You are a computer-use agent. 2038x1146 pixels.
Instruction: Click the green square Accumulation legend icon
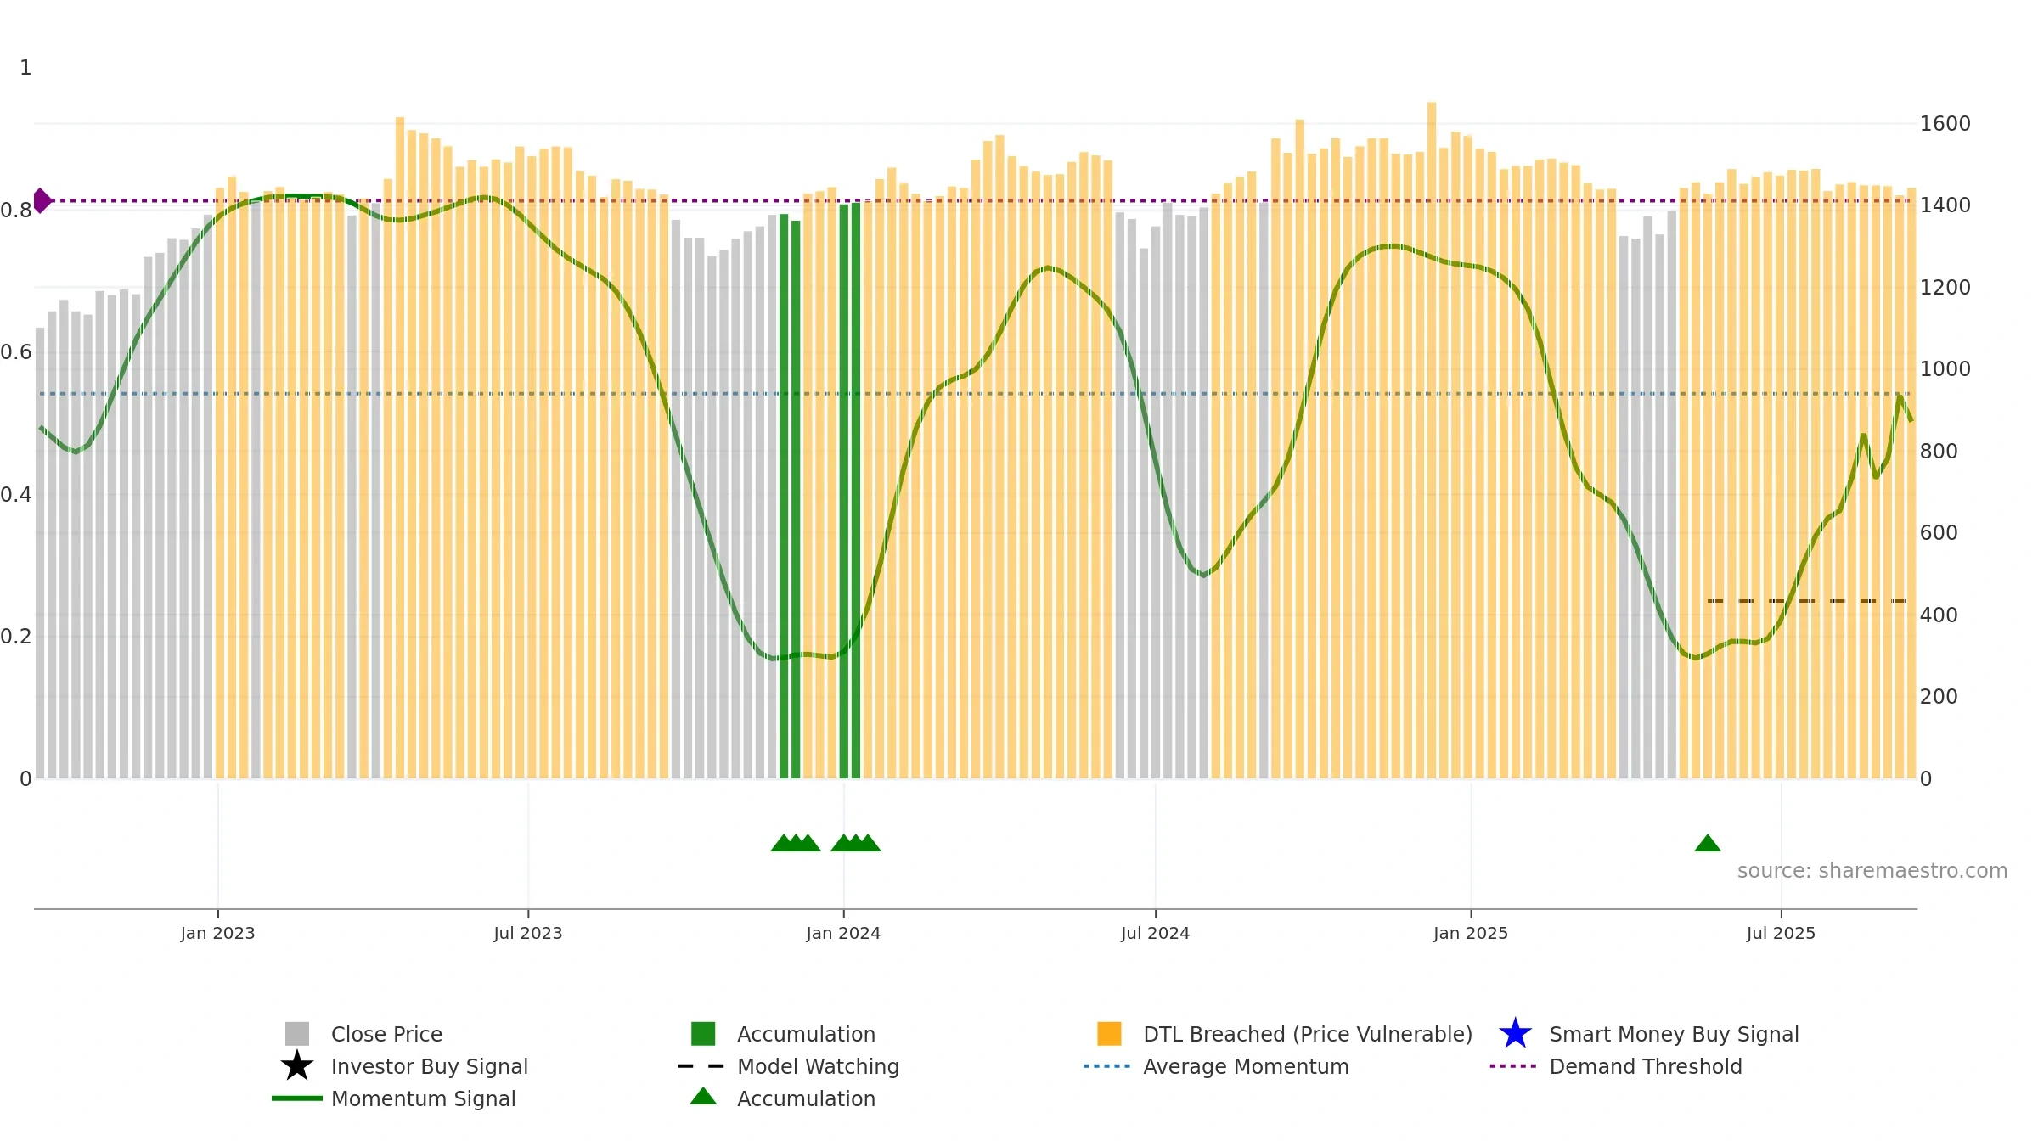(703, 1034)
